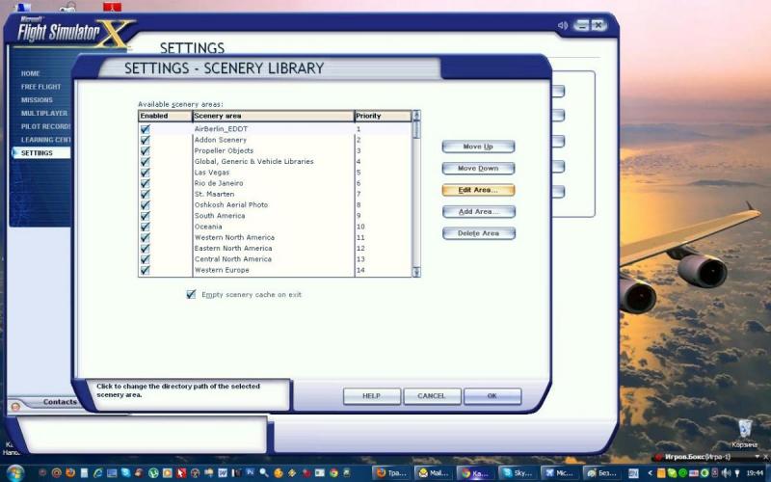This screenshot has width=771, height=482.
Task: Launch Chrome from the quick launch bar
Action: point(333,473)
